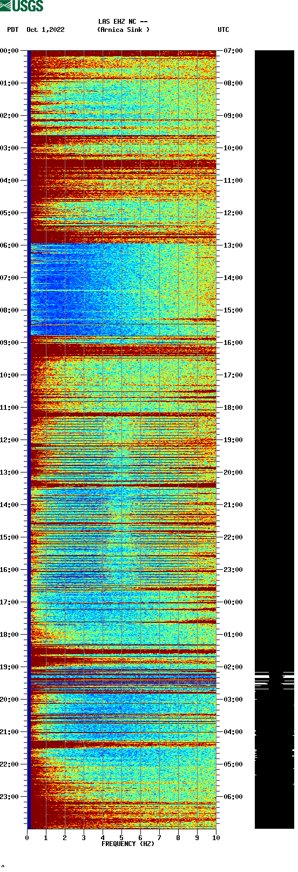298x872 pixels.
Task: Click the 23:00 PDT time label
Action: click(9, 797)
